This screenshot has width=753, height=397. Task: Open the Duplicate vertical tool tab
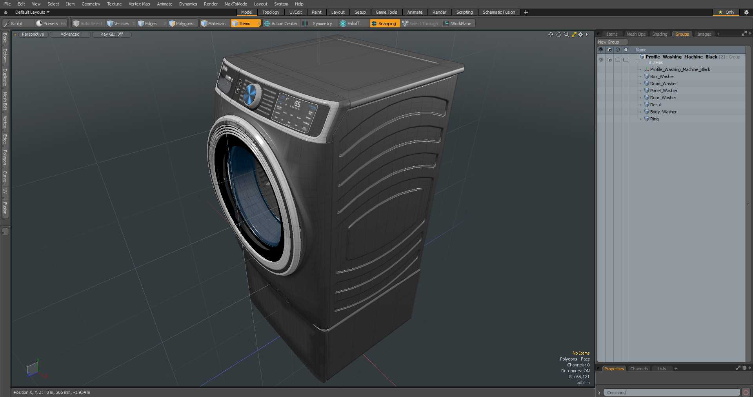tap(5, 77)
